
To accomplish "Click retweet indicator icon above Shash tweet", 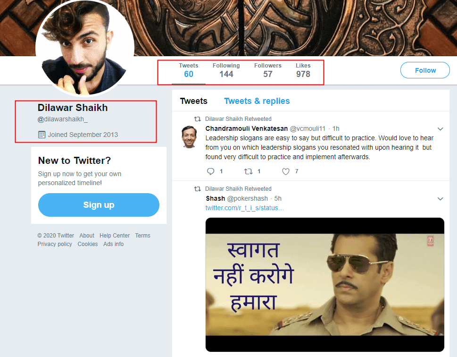I will (x=198, y=189).
